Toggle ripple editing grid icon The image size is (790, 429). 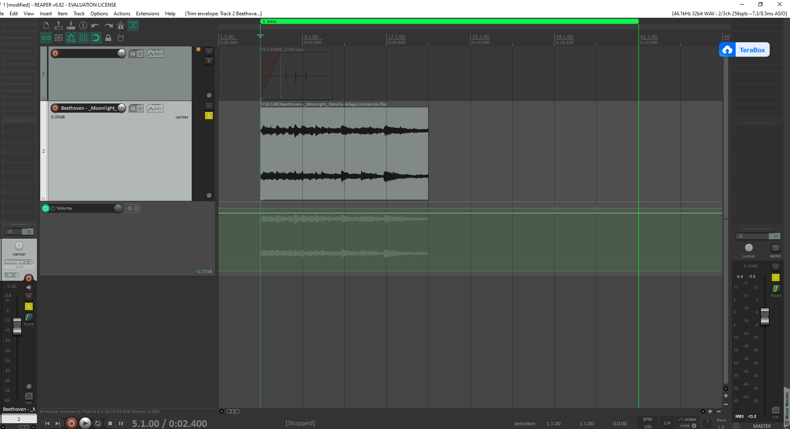59,38
